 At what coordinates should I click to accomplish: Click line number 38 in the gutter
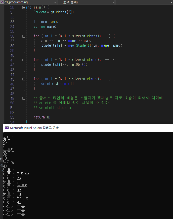point(12,46)
